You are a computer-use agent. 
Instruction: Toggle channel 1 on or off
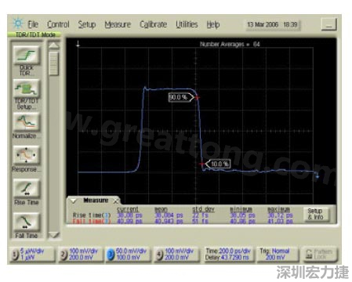point(16,255)
